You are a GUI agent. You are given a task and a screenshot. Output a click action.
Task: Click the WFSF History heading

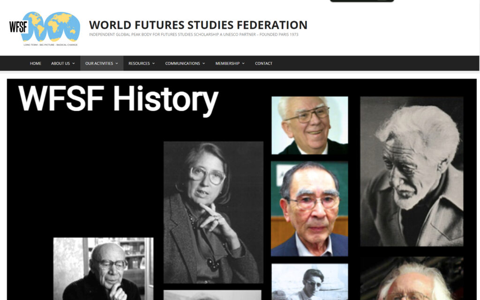(x=118, y=99)
